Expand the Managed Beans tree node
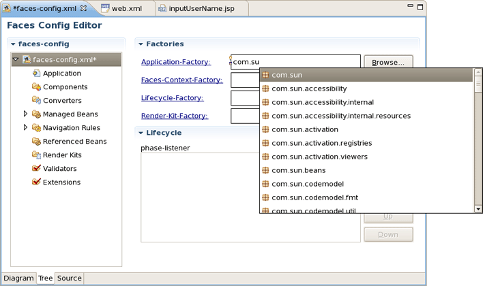Image resolution: width=483 pixels, height=286 pixels. [26, 114]
